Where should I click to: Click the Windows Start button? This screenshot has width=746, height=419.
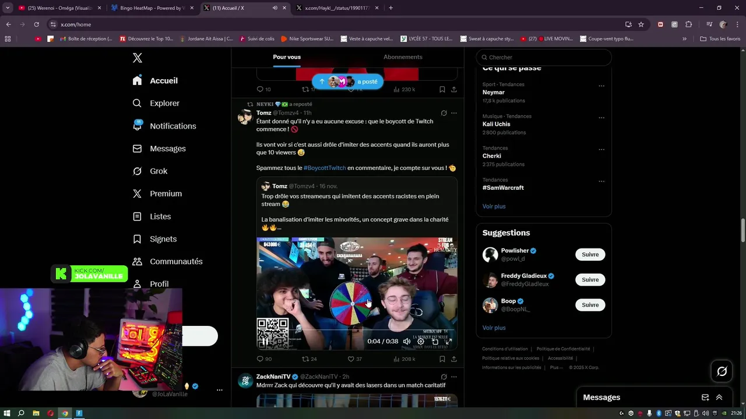8,413
